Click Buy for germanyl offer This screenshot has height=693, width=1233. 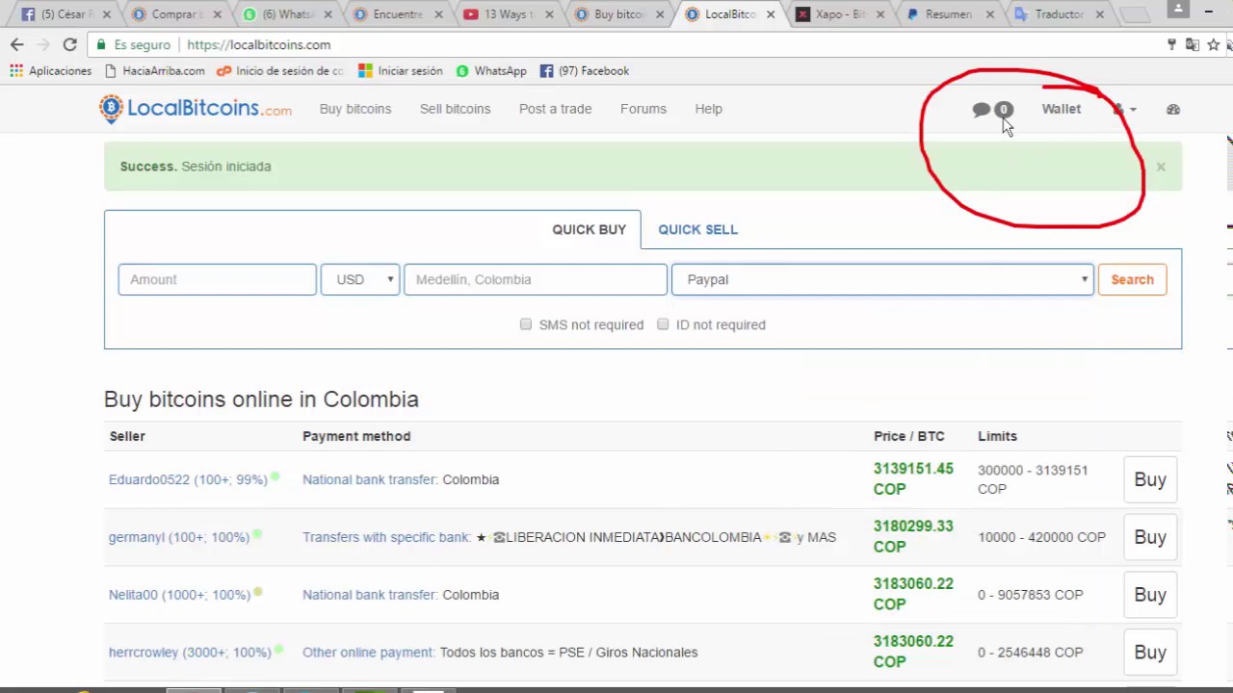click(1149, 537)
